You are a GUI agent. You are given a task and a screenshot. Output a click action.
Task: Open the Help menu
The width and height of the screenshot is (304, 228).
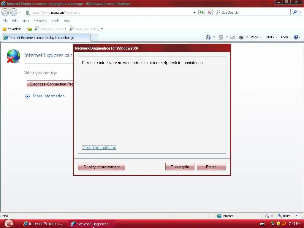(x=67, y=21)
